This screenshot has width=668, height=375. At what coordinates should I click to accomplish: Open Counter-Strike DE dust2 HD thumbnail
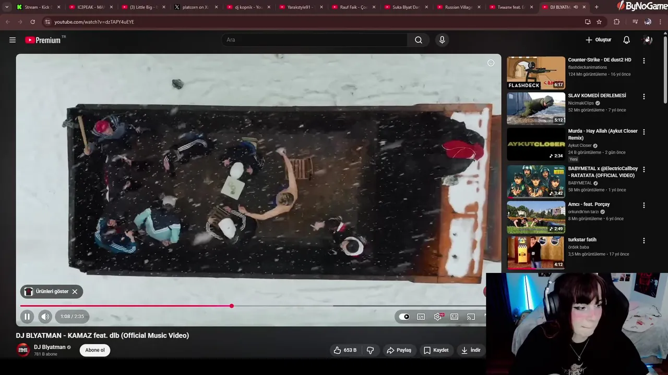coord(536,72)
